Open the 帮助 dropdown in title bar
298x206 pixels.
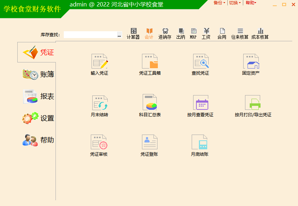point(251,3)
